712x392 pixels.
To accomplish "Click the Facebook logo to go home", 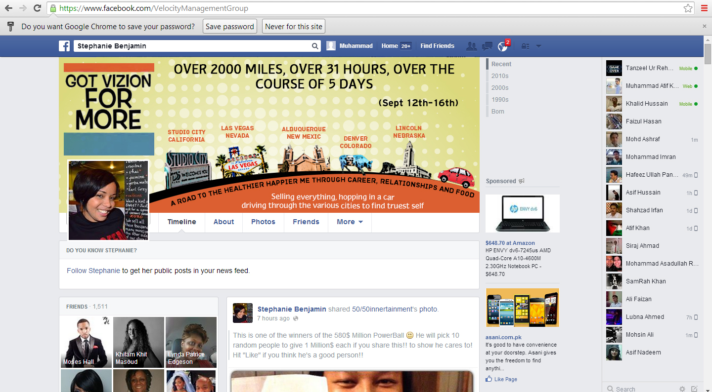I will pos(64,46).
